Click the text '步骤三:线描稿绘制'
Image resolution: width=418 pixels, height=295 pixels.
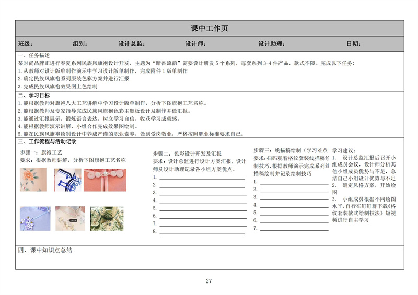(x=277, y=150)
